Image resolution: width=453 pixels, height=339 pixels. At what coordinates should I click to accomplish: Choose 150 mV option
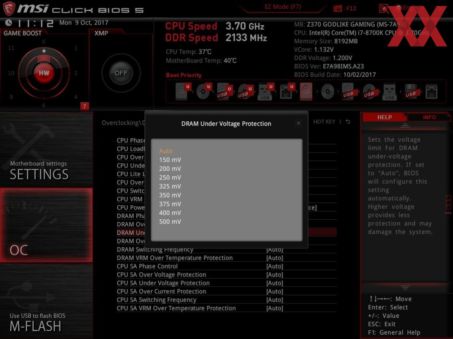point(170,160)
